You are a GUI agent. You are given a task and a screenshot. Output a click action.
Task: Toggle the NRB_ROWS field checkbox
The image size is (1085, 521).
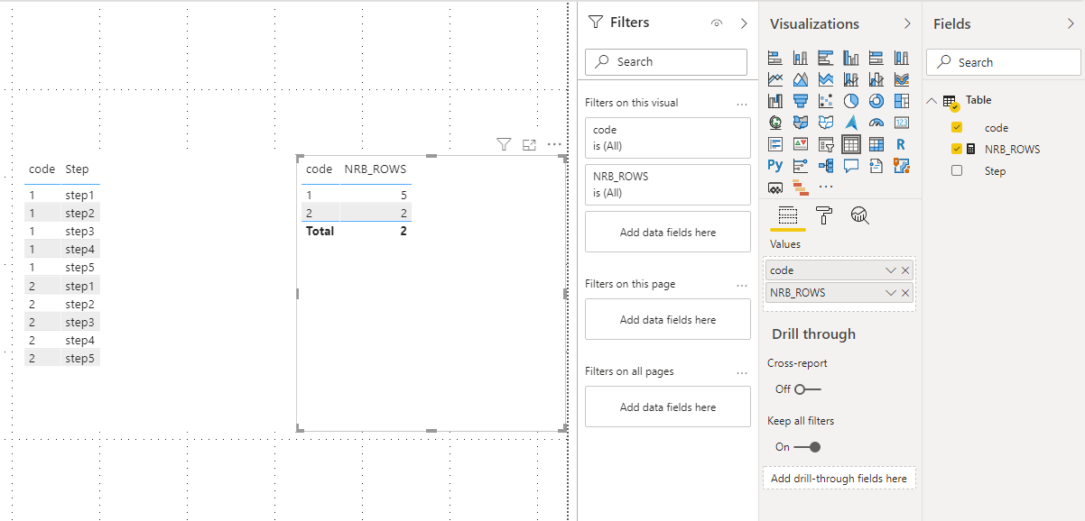(957, 150)
